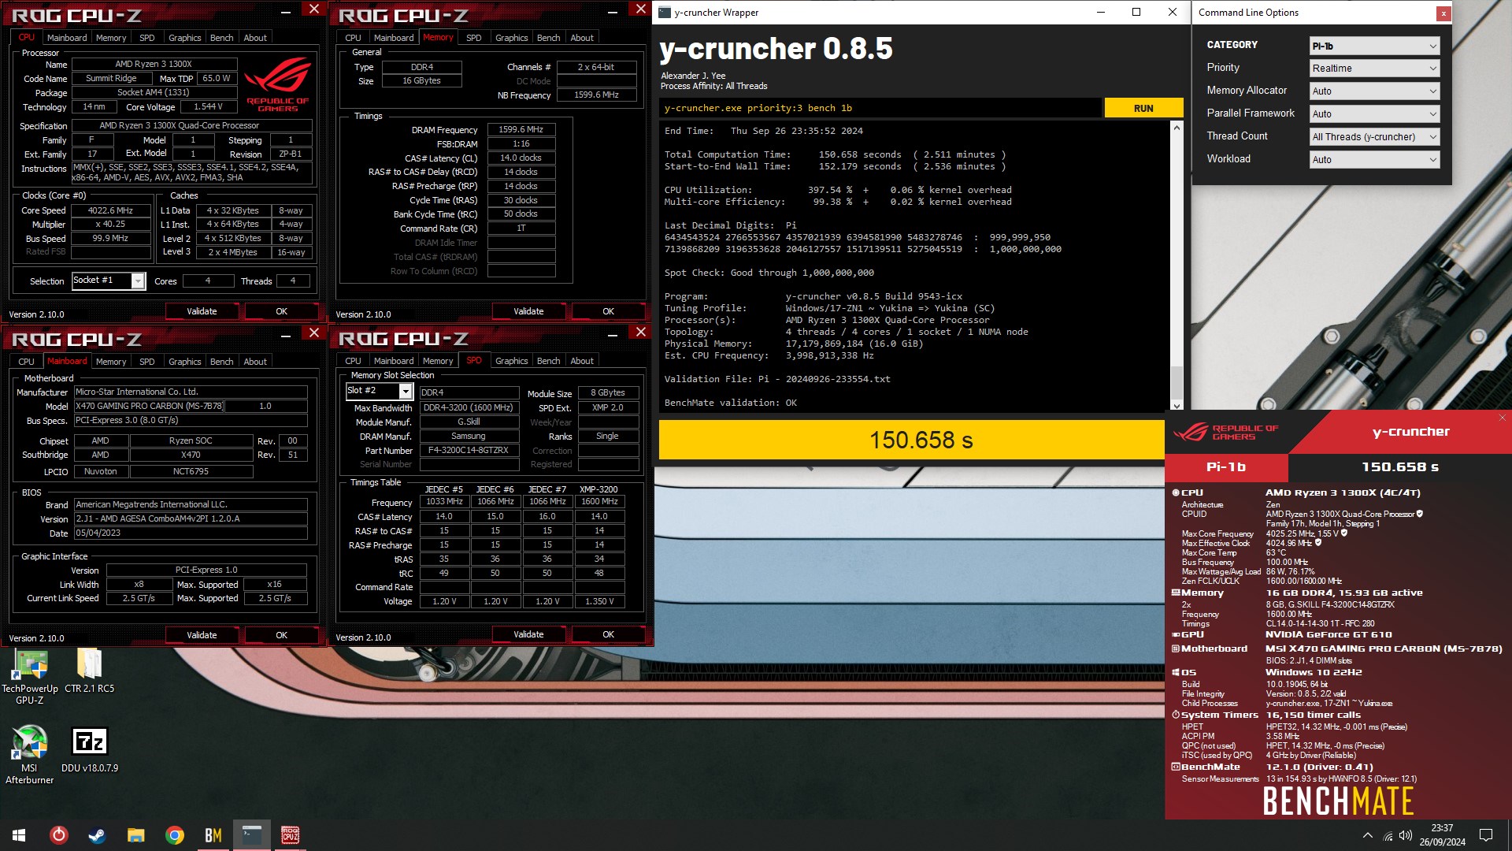
Task: Open Memory tab in CPU-Z SPD window
Action: coord(438,361)
